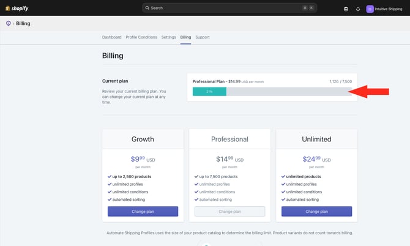The image size is (410, 246).
Task: Click the $9.99 USD price
Action: click(143, 159)
